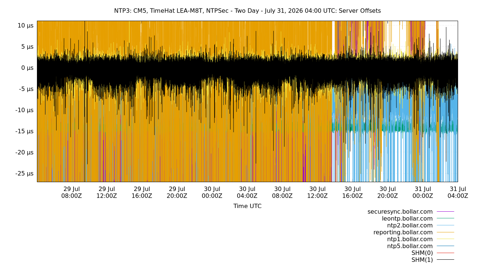Click the yellow ntp1 legend line sample
Viewport: 495px width, 266px height.
click(x=445, y=239)
